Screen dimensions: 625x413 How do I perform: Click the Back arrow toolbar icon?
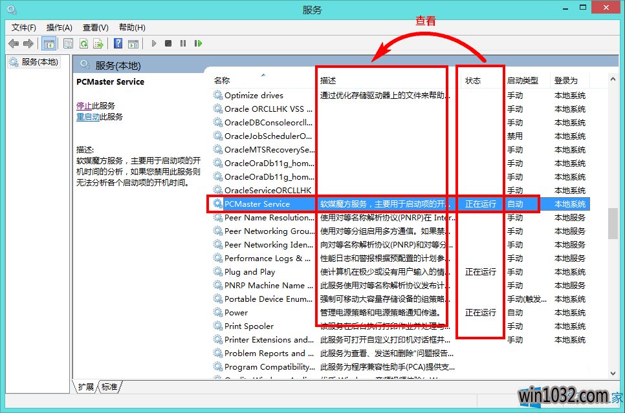click(x=13, y=43)
